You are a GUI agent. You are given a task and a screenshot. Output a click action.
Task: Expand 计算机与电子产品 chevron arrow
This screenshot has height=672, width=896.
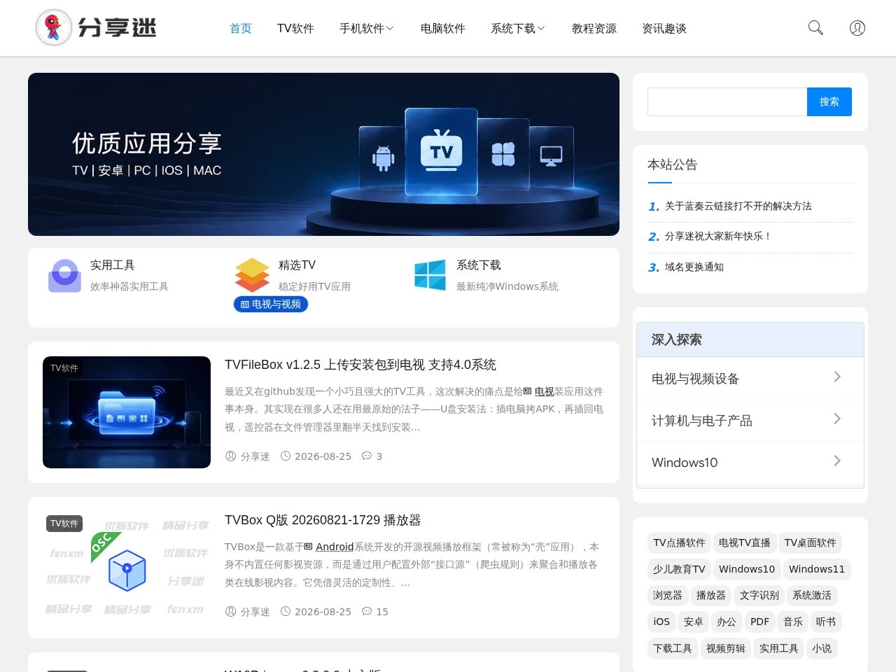pyautogui.click(x=837, y=419)
